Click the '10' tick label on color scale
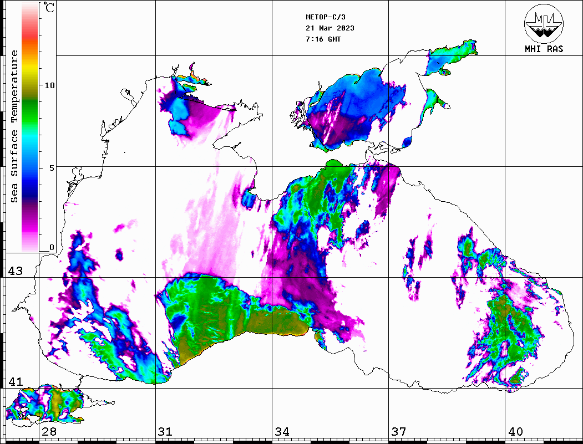583x444 pixels. click(49, 85)
